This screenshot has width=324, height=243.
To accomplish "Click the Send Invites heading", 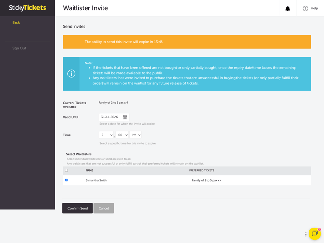I will click(x=74, y=27).
